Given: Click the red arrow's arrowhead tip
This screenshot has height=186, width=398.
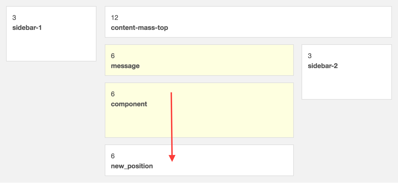Looking at the screenshot, I should point(172,161).
